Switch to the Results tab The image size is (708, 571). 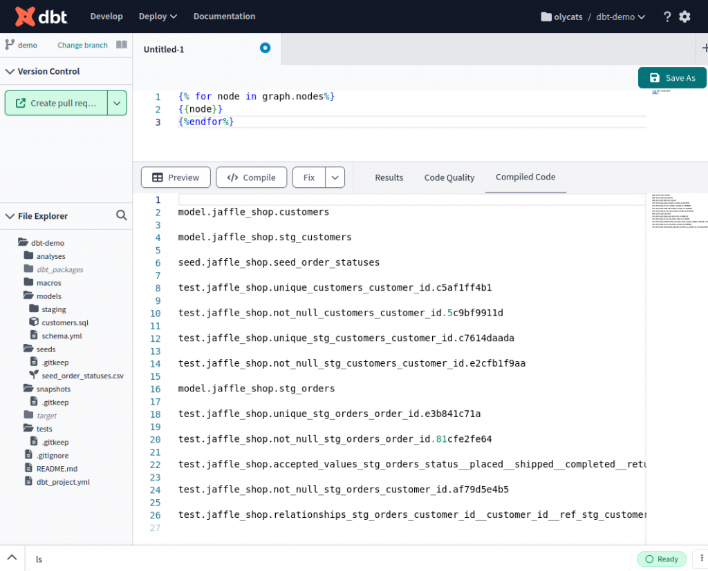coord(389,177)
